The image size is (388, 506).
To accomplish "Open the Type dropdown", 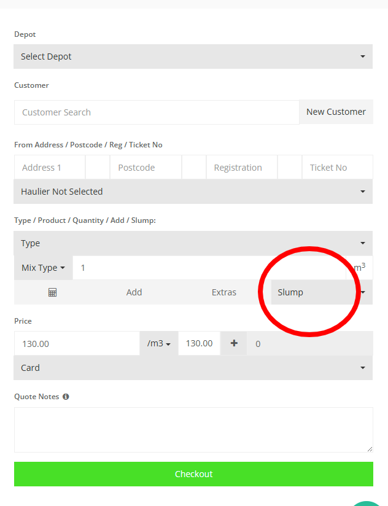I will [193, 243].
